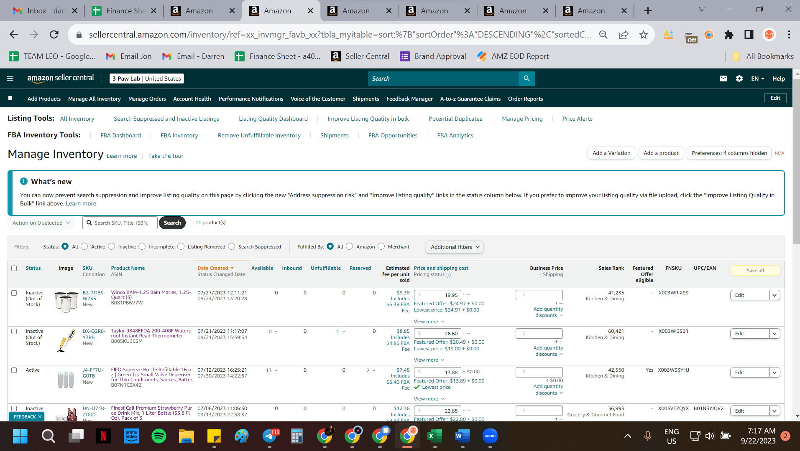Image resolution: width=800 pixels, height=451 pixels.
Task: Open the Edit dropdown arrow for Winco Bain Maries
Action: coord(775,295)
